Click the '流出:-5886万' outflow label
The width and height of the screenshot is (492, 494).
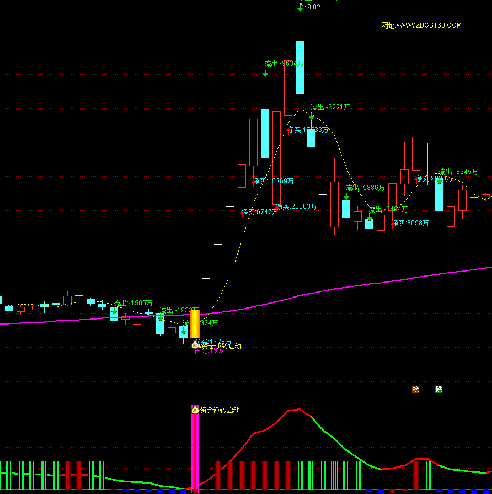(x=365, y=188)
